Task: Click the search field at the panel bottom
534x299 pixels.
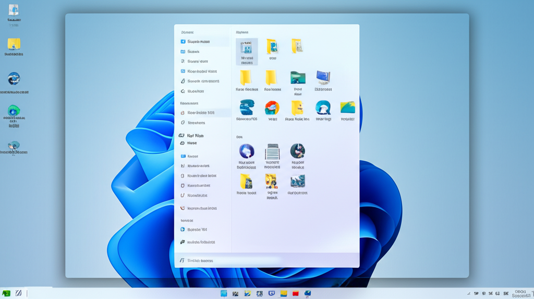Action: (229, 260)
